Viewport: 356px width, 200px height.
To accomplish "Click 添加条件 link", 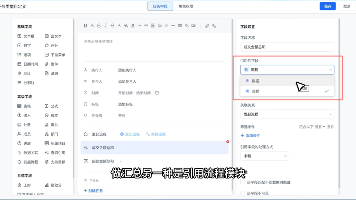I will click(250, 136).
